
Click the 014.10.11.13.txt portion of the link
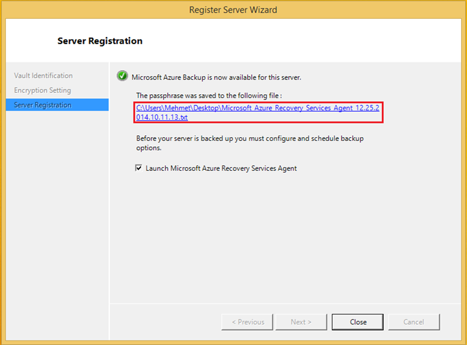(x=162, y=117)
